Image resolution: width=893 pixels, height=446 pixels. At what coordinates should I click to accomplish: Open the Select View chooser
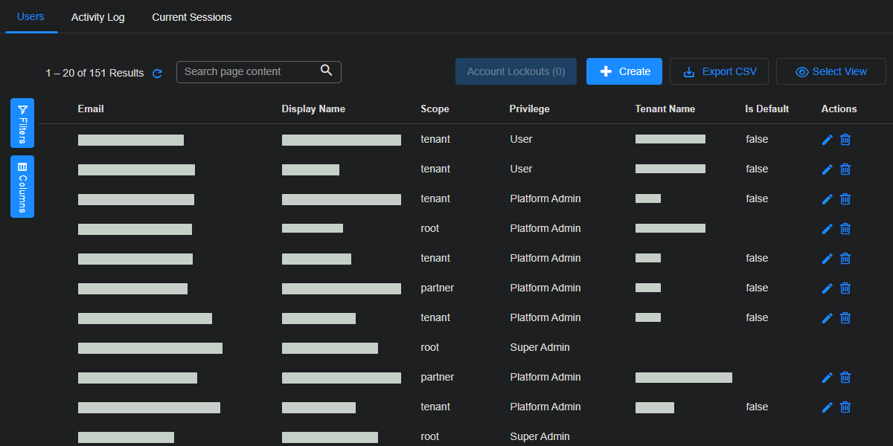[830, 71]
